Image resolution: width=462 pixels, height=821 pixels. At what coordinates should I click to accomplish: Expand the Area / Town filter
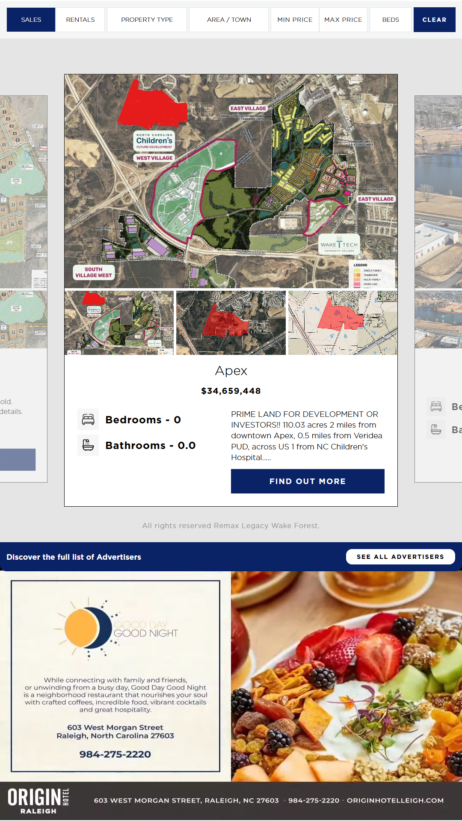[229, 20]
